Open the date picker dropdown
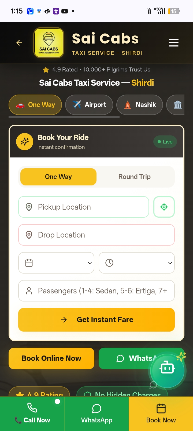Screen dimensions: 193x431 tap(56, 263)
